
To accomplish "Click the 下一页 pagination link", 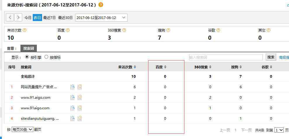I will coord(246,130).
